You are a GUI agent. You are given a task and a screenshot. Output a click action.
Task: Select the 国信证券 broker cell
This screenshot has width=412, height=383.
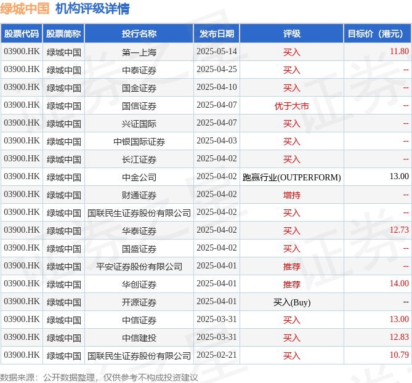[139, 106]
